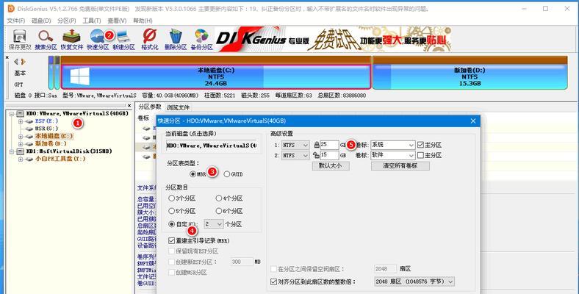Click the 默认大小 button
579x294 pixels.
pos(331,166)
